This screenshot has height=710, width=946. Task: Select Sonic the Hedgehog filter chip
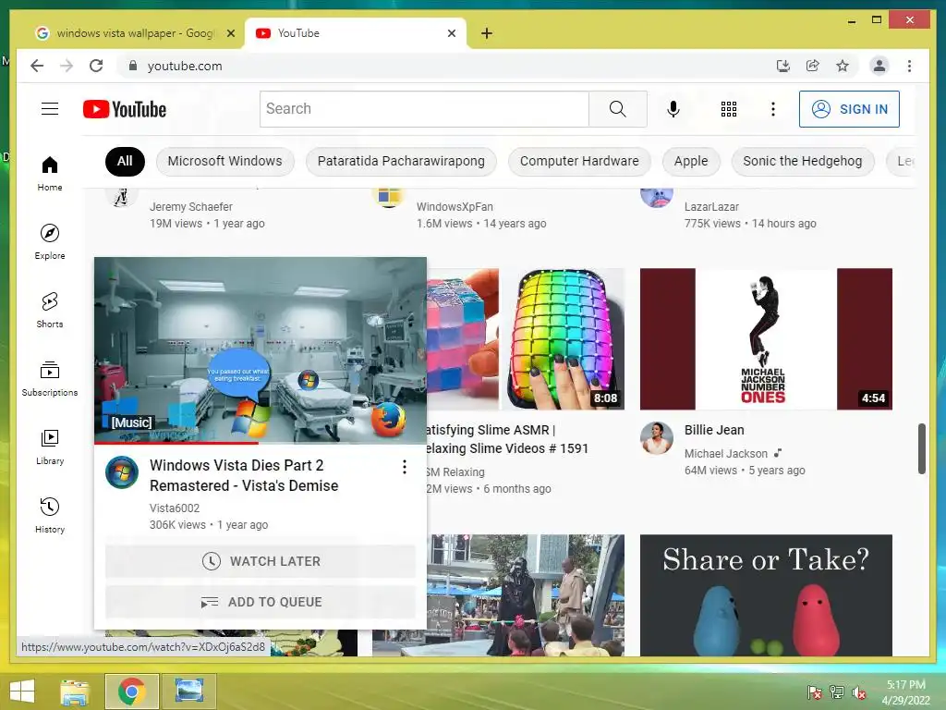[803, 161]
